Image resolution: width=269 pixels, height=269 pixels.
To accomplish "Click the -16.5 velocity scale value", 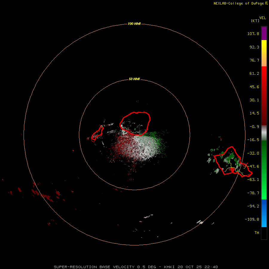I will coord(253,140).
